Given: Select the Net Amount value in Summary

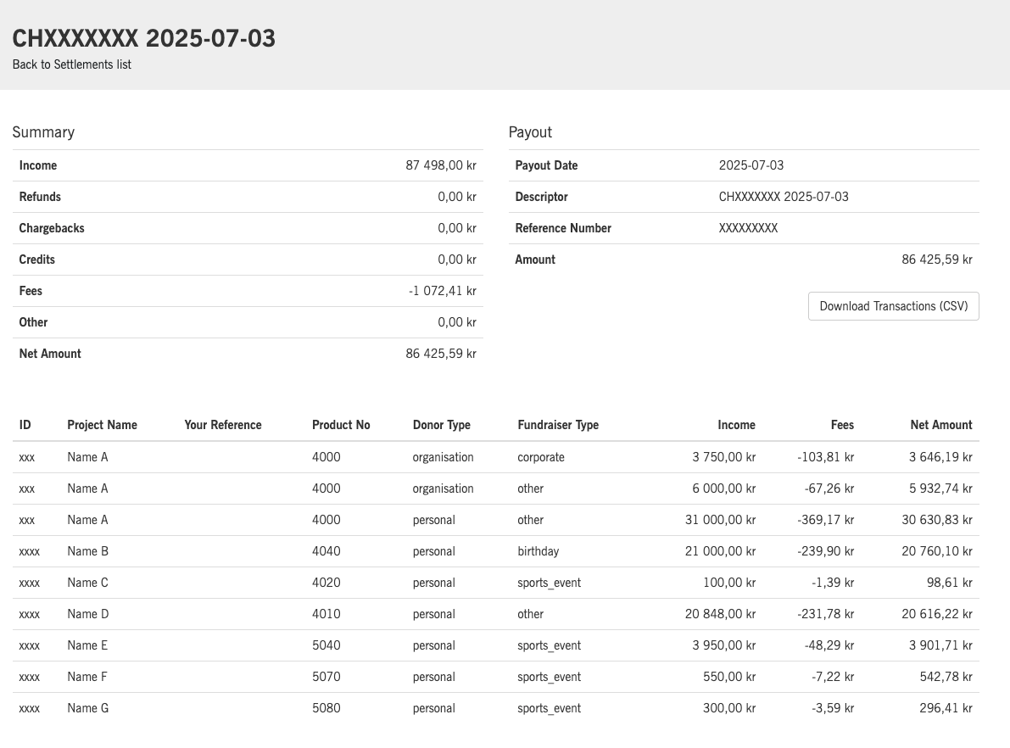Looking at the screenshot, I should pos(441,354).
